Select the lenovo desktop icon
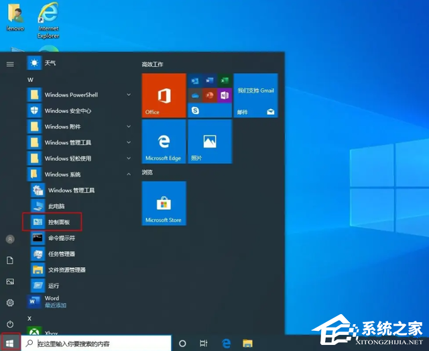The image size is (429, 351). [15, 18]
